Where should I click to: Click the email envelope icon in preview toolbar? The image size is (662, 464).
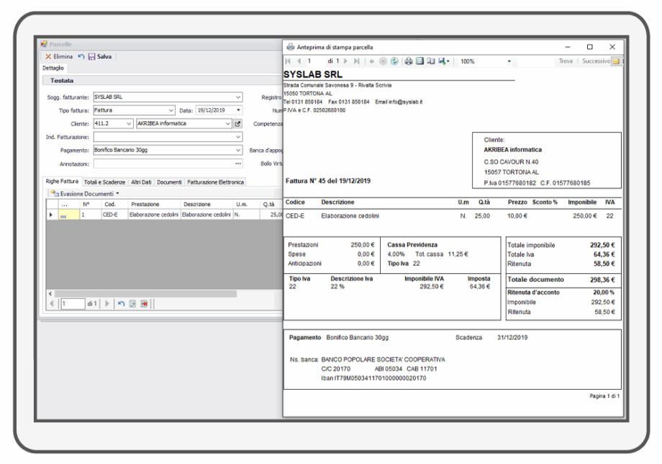point(617,61)
